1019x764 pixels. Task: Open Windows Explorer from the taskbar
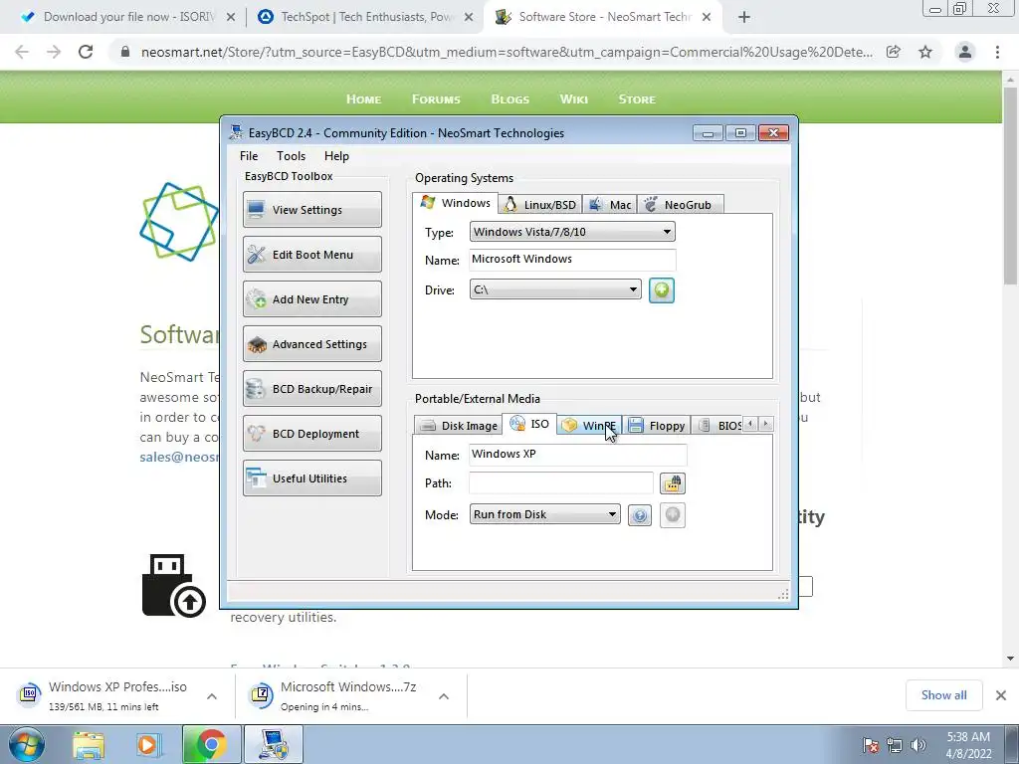click(x=89, y=744)
